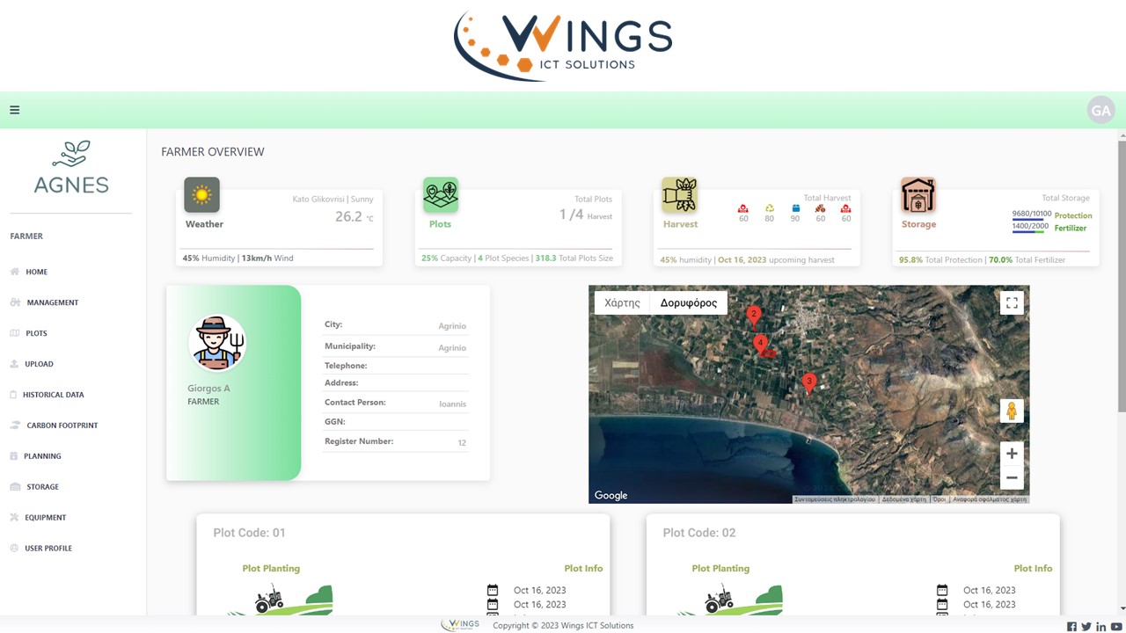Click the FARMER OVERVIEW heading
This screenshot has height=633, width=1126.
pyautogui.click(x=213, y=152)
